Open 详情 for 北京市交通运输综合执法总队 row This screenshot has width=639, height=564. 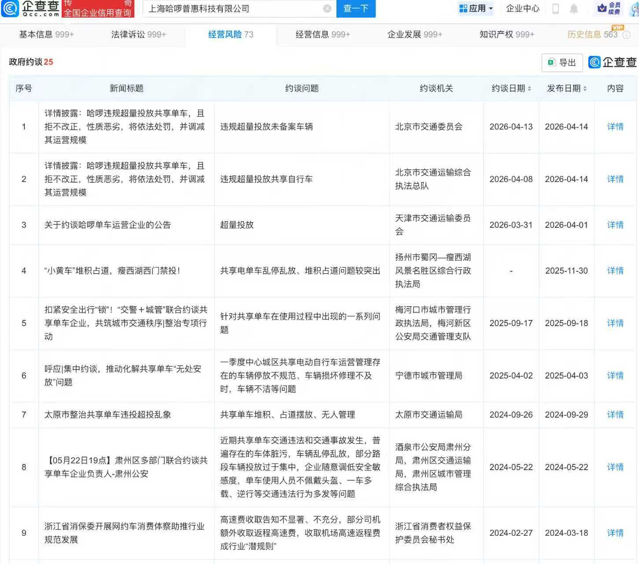coord(615,179)
